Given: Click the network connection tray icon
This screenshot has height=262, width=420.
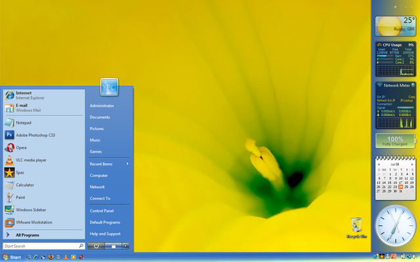Looking at the screenshot, I should pyautogui.click(x=409, y=256).
